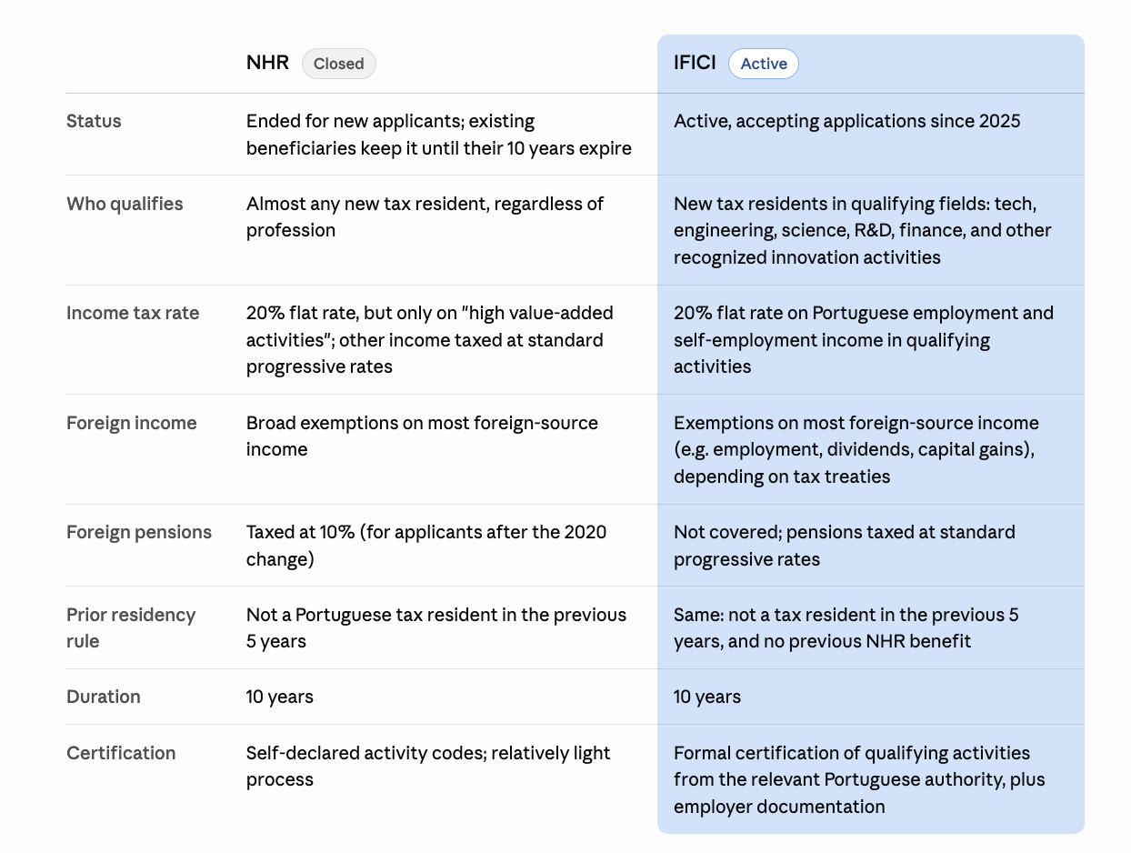This screenshot has height=853, width=1131.
Task: Click 'Formal certification of qualifying activities' cell
Action: click(859, 779)
